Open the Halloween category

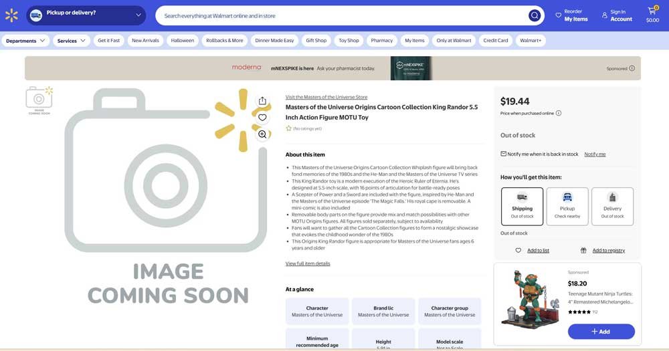pos(183,41)
